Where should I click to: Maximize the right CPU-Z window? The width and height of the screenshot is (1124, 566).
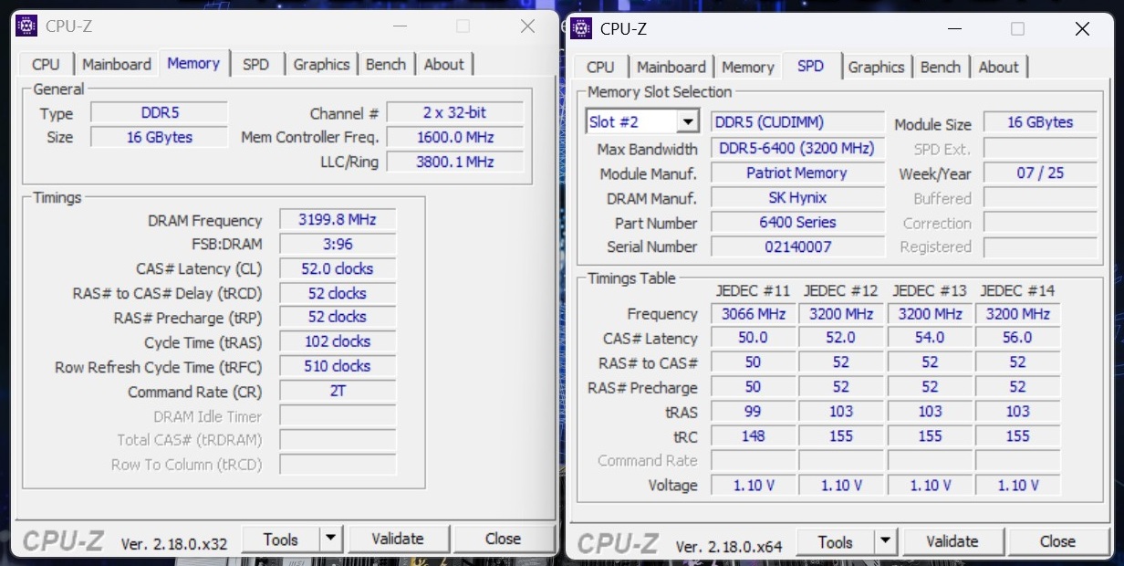[x=1017, y=28]
